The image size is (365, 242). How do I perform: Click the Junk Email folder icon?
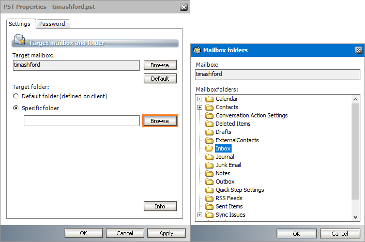(x=209, y=165)
